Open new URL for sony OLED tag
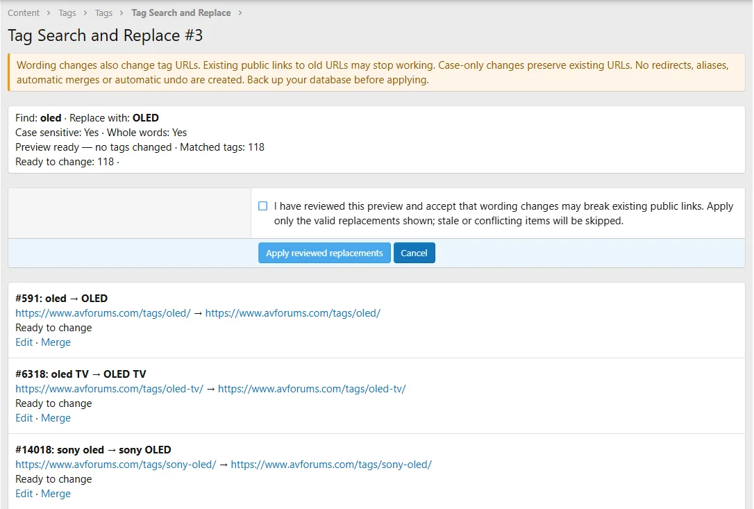Screen dimensions: 754x509 pyautogui.click(x=331, y=465)
